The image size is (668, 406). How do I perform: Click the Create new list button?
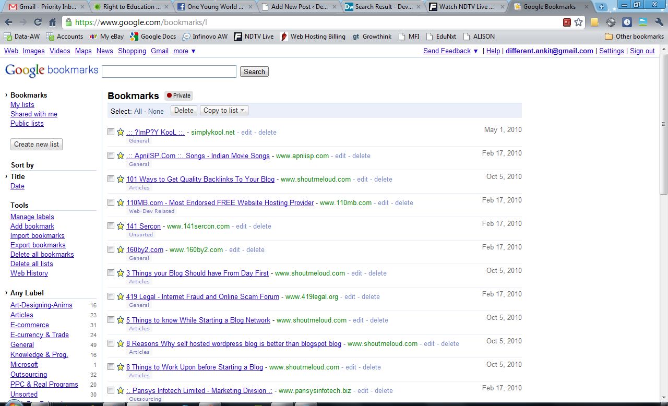point(37,145)
